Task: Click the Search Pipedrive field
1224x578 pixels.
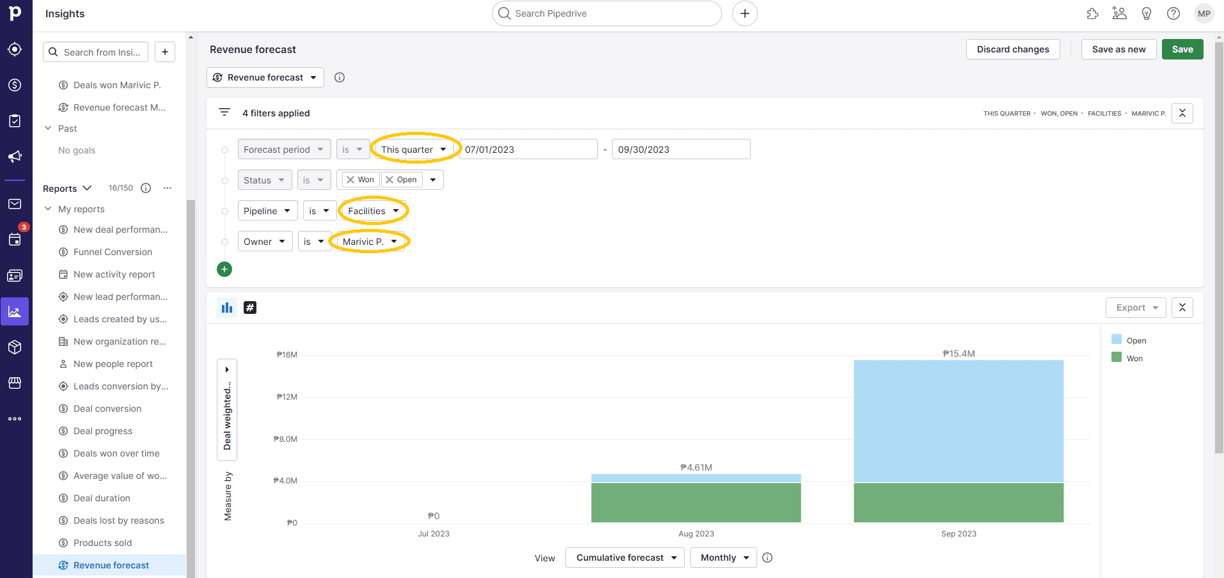Action: pyautogui.click(x=607, y=13)
